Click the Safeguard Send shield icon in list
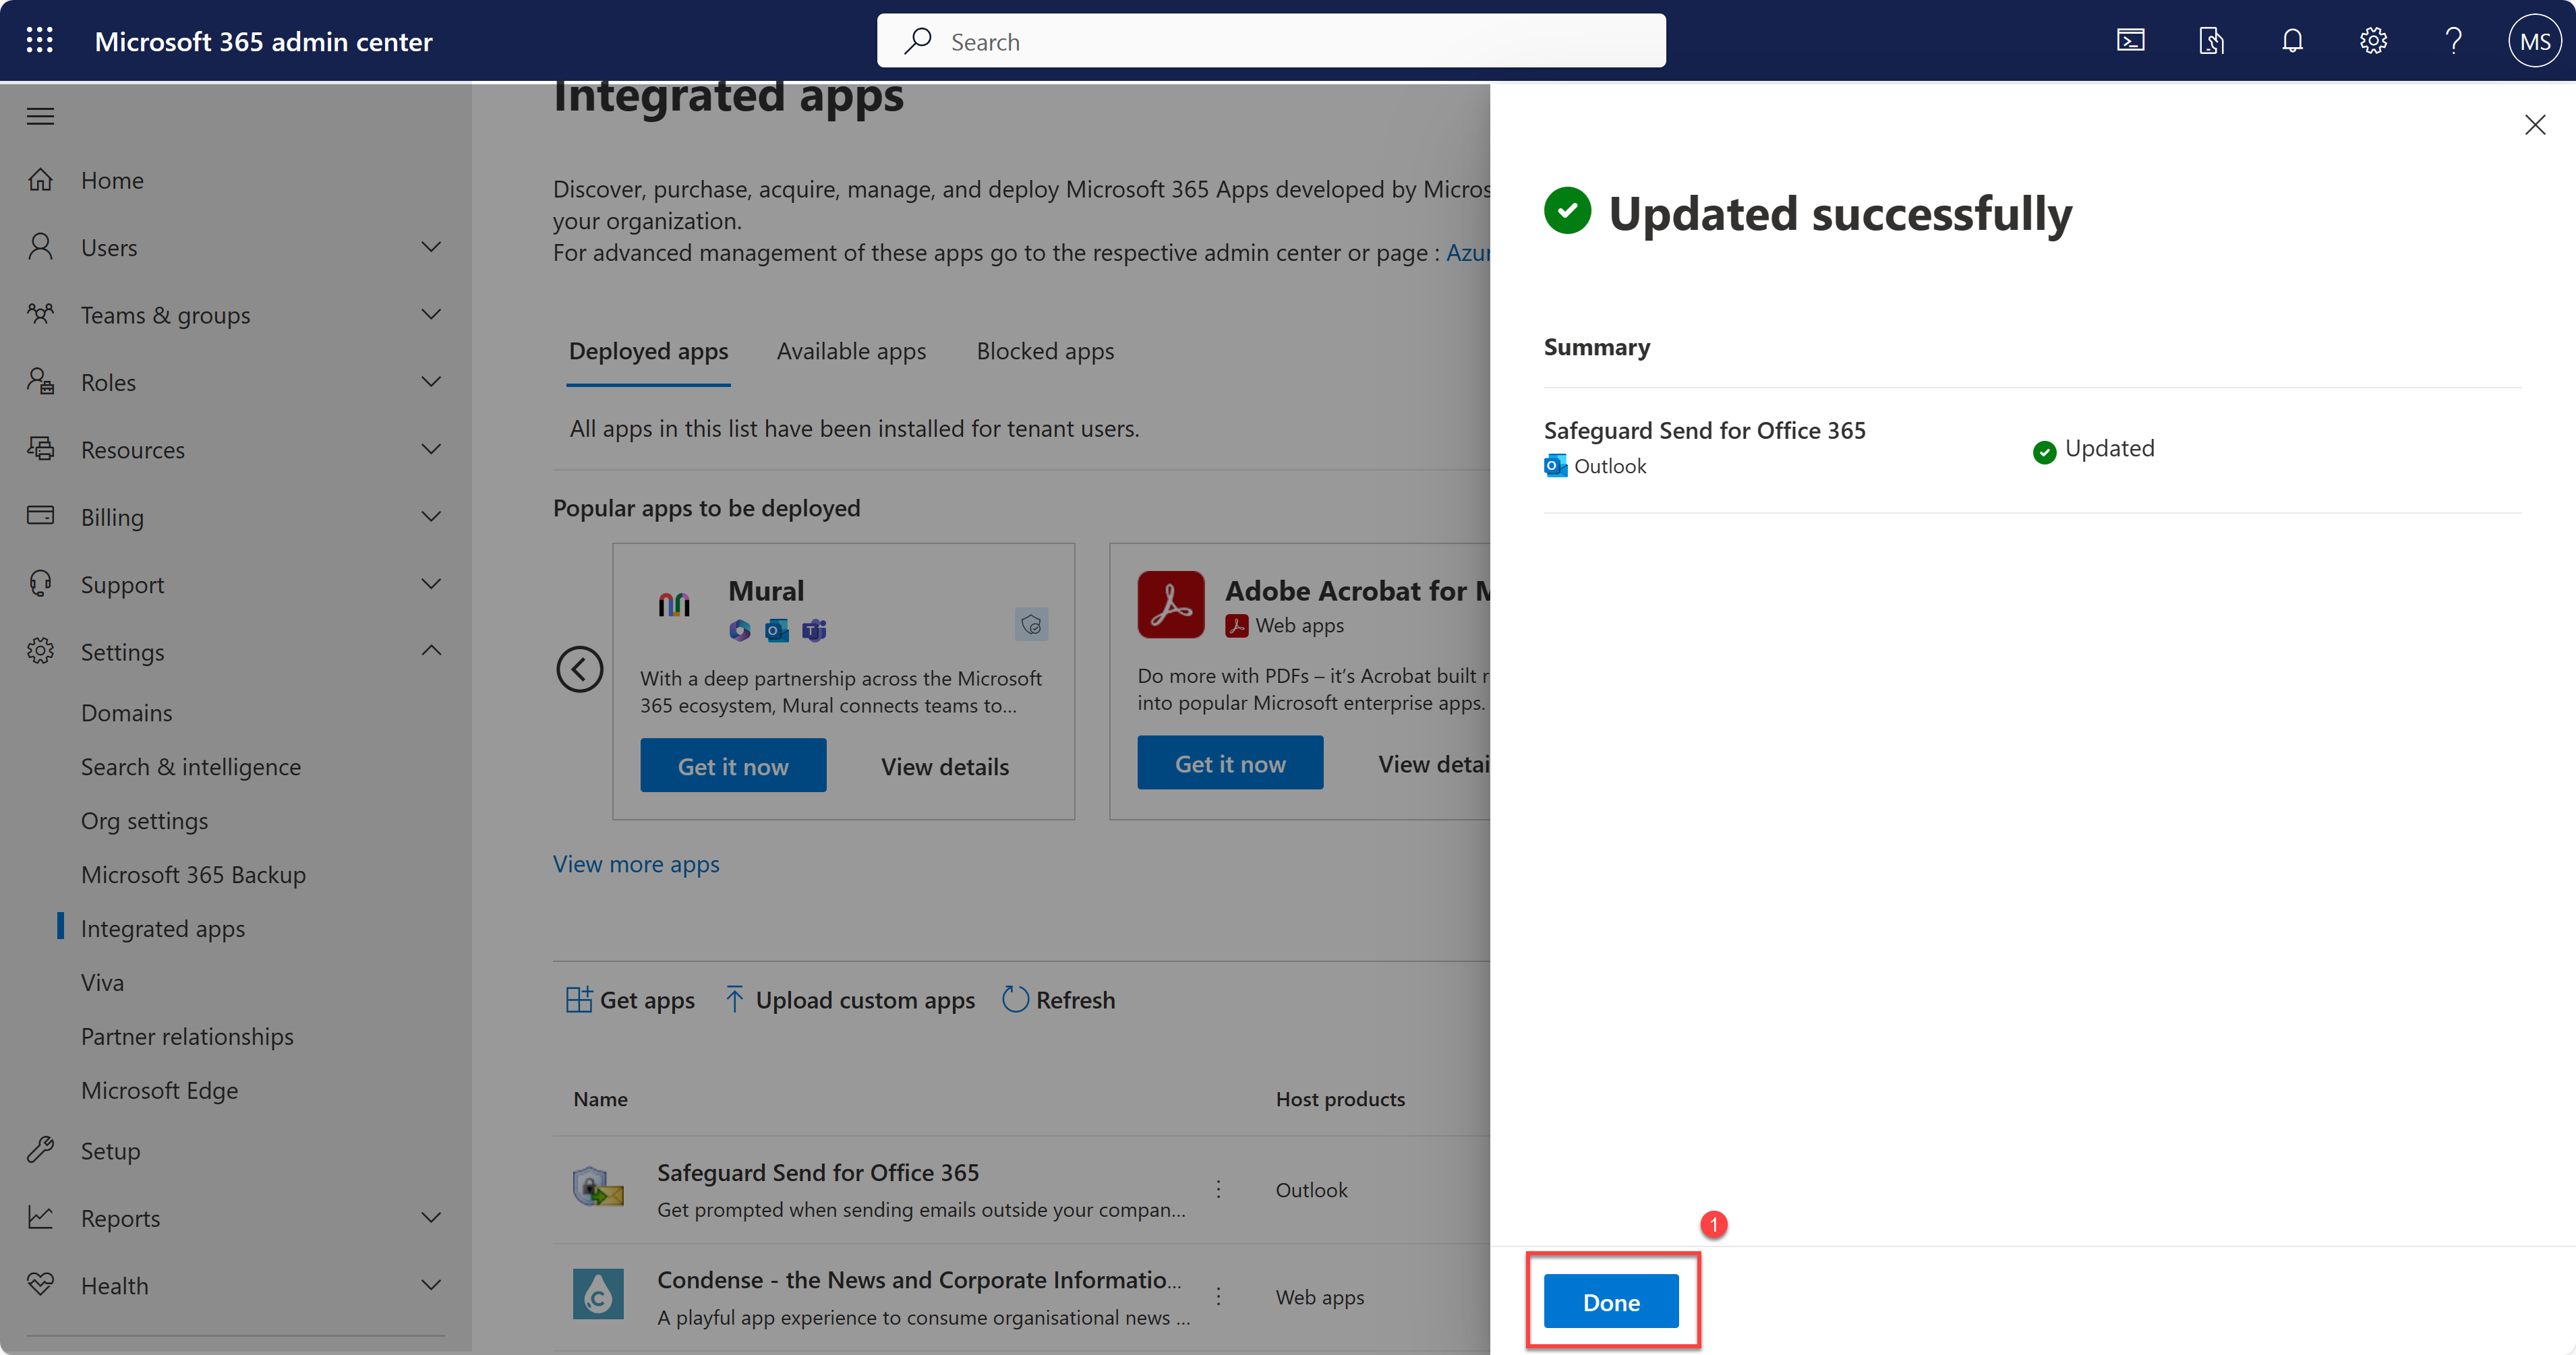Image resolution: width=2576 pixels, height=1355 pixels. 598,1187
